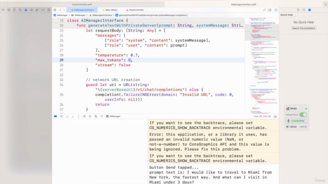328x184 pixels.
Task: Open the Breakpoint navigator icon
Action: click(x=43, y=10)
